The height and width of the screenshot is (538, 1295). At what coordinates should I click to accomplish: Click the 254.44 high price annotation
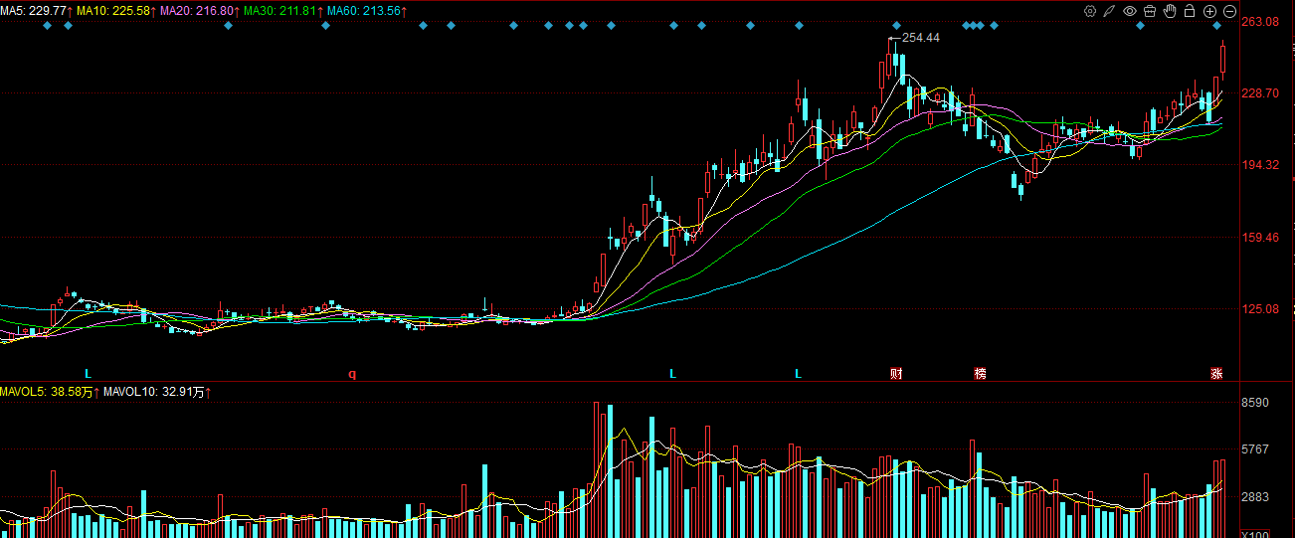(921, 37)
